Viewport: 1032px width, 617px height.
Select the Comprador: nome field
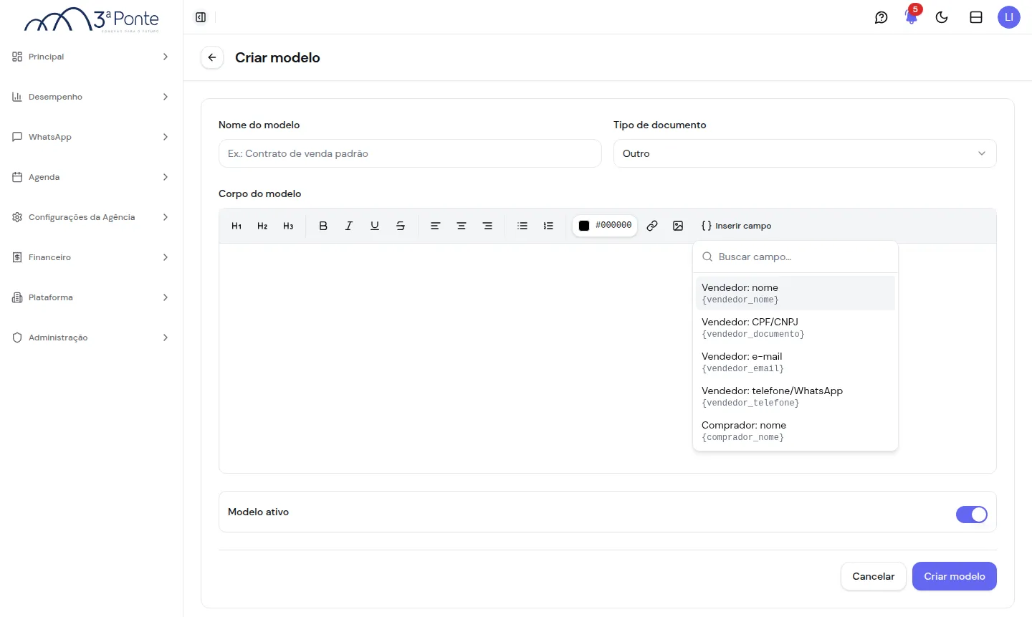pyautogui.click(x=795, y=431)
